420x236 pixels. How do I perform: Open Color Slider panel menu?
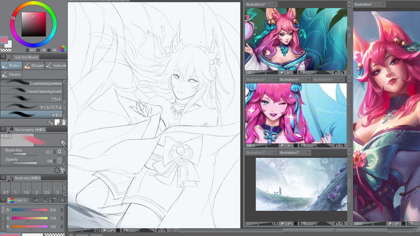pos(3,200)
